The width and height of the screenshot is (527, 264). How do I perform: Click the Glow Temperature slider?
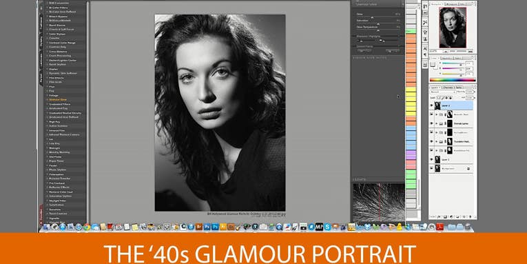[x=378, y=30]
